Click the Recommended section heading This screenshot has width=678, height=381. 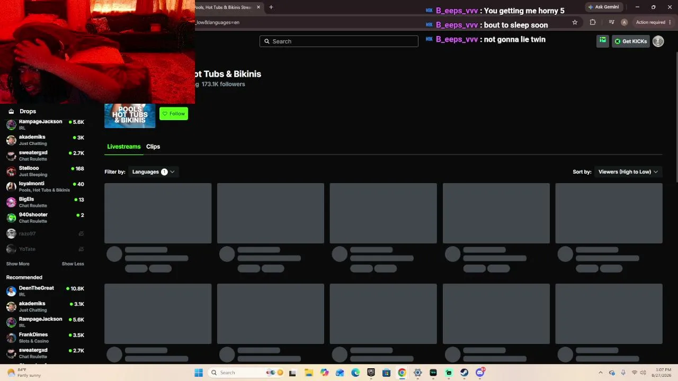tap(24, 277)
